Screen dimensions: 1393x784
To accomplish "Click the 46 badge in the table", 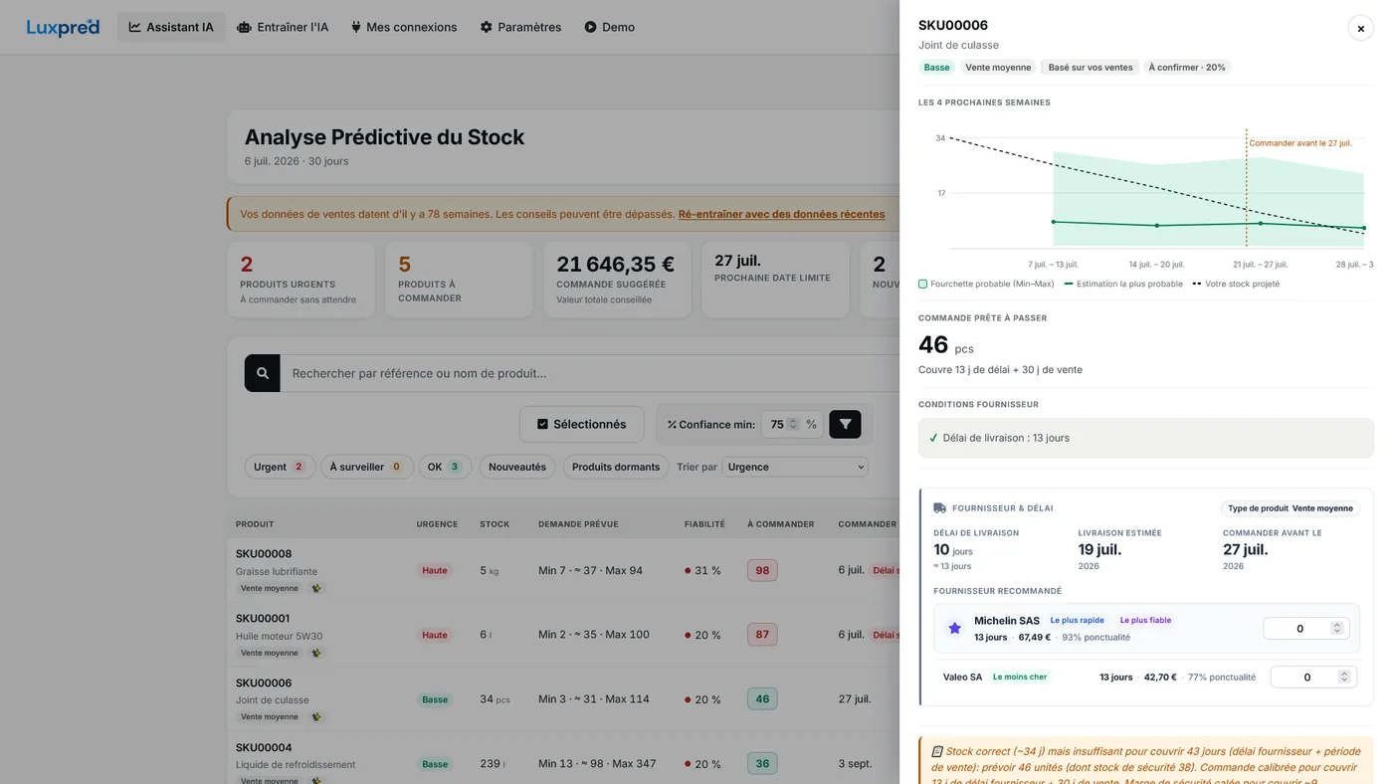I will (x=762, y=699).
